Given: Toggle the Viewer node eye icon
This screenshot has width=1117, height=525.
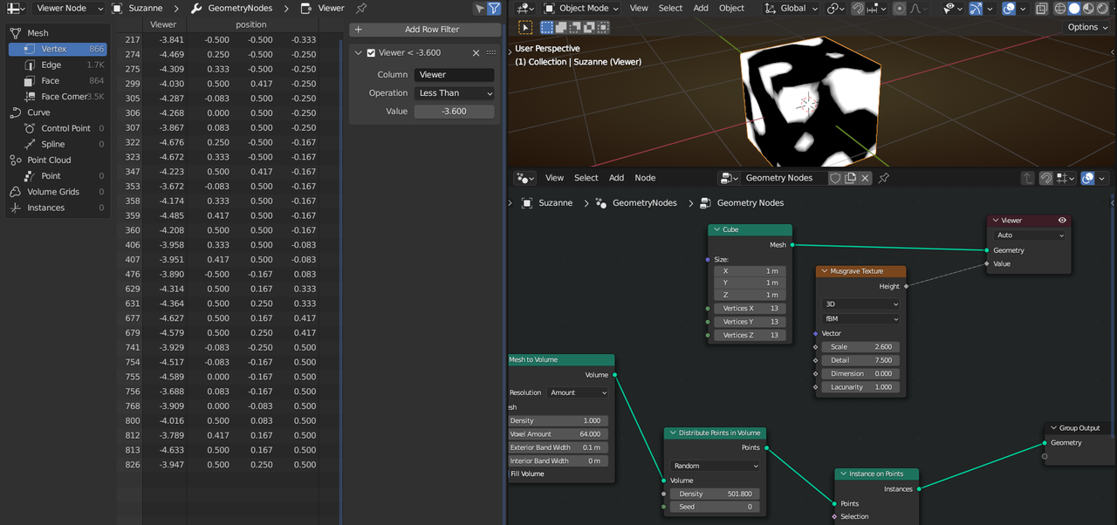Looking at the screenshot, I should coord(1062,221).
